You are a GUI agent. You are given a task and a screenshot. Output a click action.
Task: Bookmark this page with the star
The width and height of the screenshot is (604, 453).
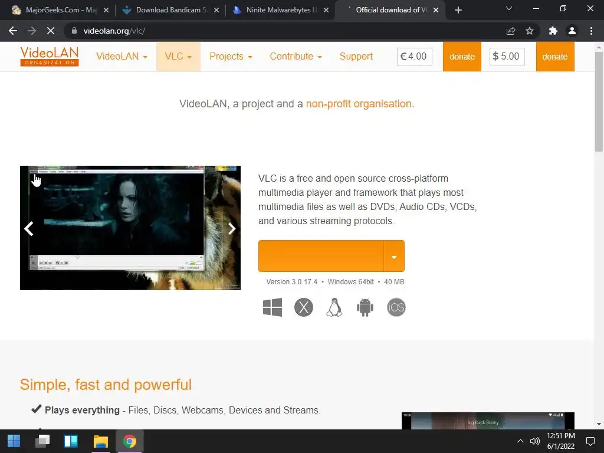(530, 31)
